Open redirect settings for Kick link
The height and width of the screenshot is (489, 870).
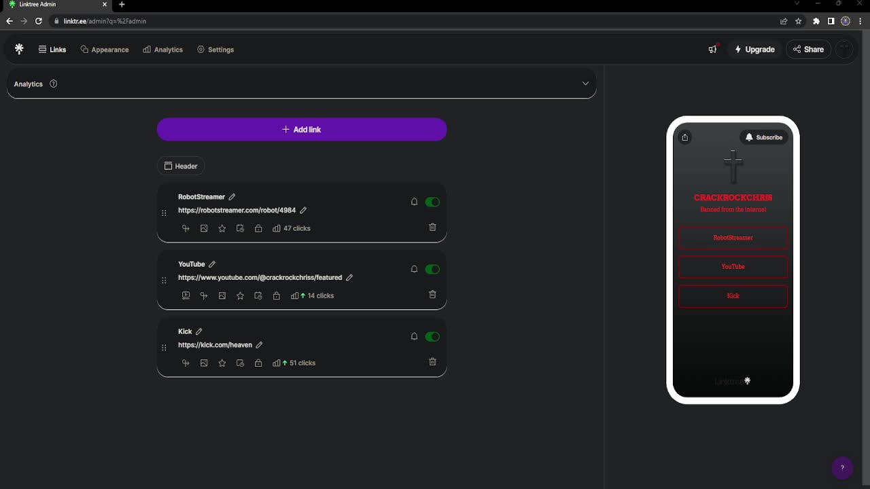point(186,363)
